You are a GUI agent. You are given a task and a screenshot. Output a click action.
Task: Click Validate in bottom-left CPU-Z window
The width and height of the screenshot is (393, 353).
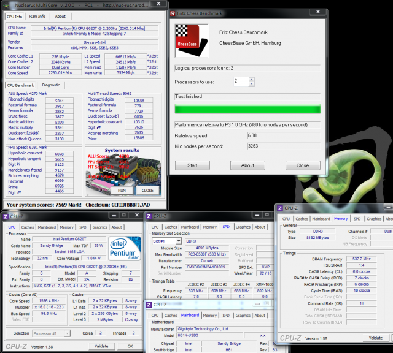click(x=101, y=346)
